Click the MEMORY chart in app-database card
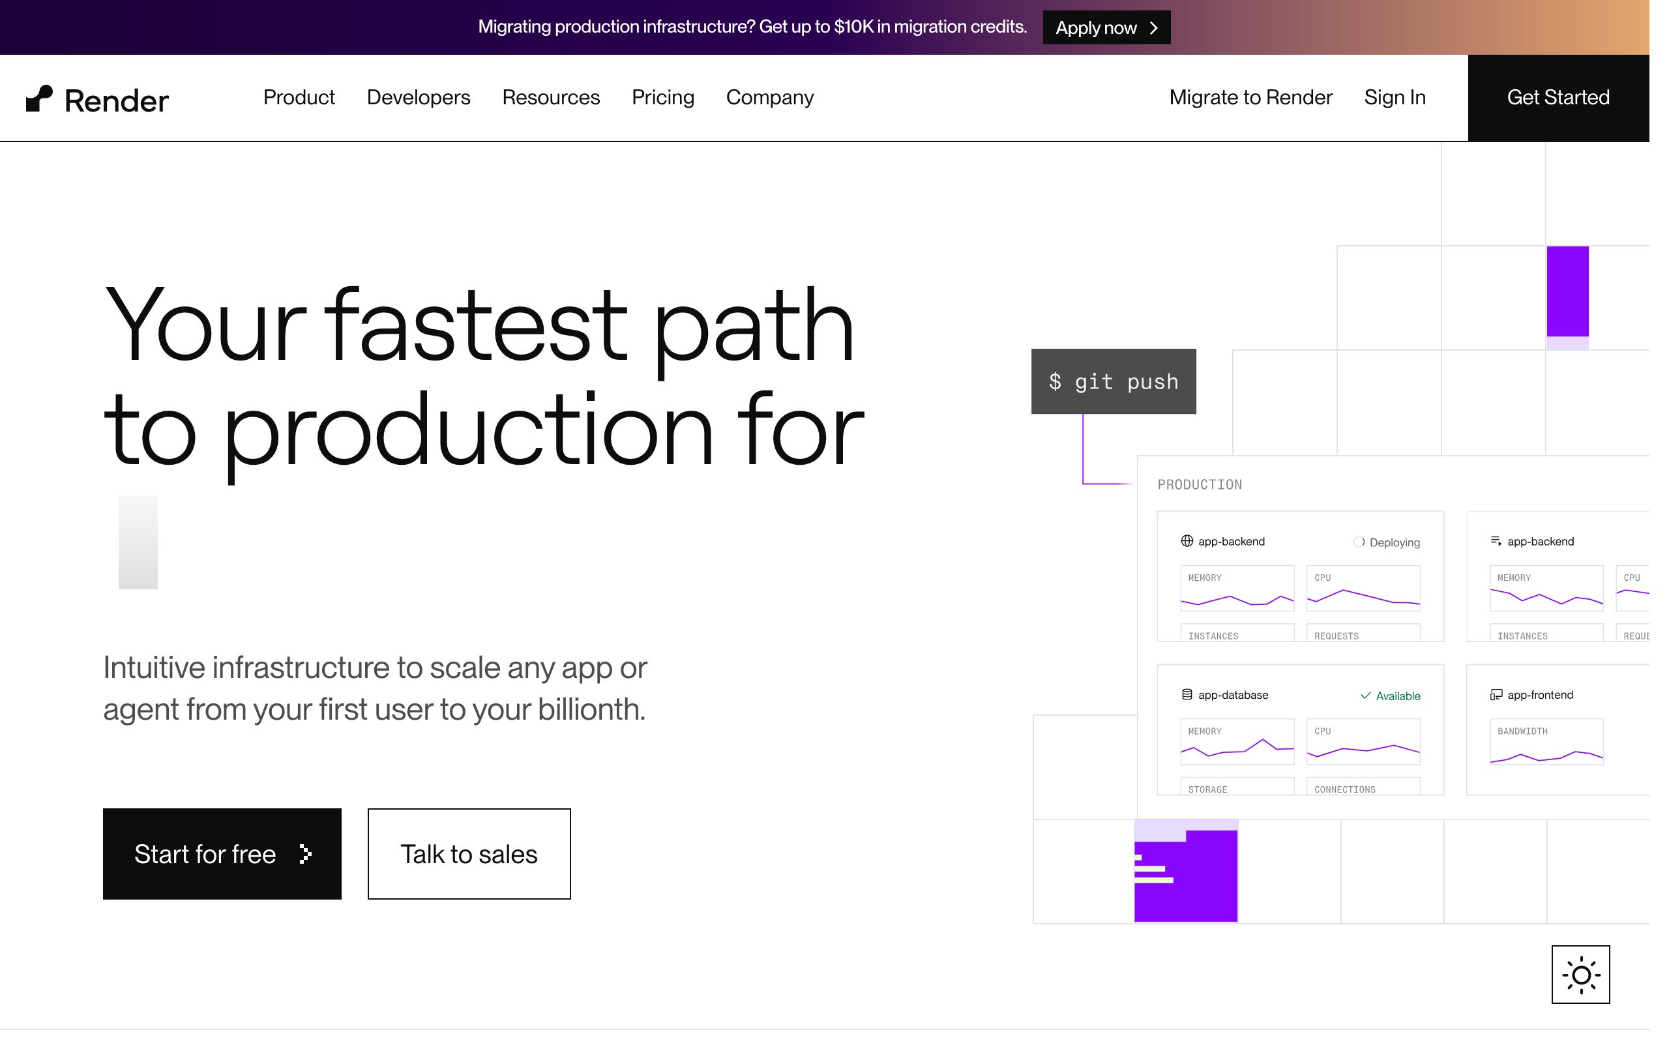 pos(1237,742)
